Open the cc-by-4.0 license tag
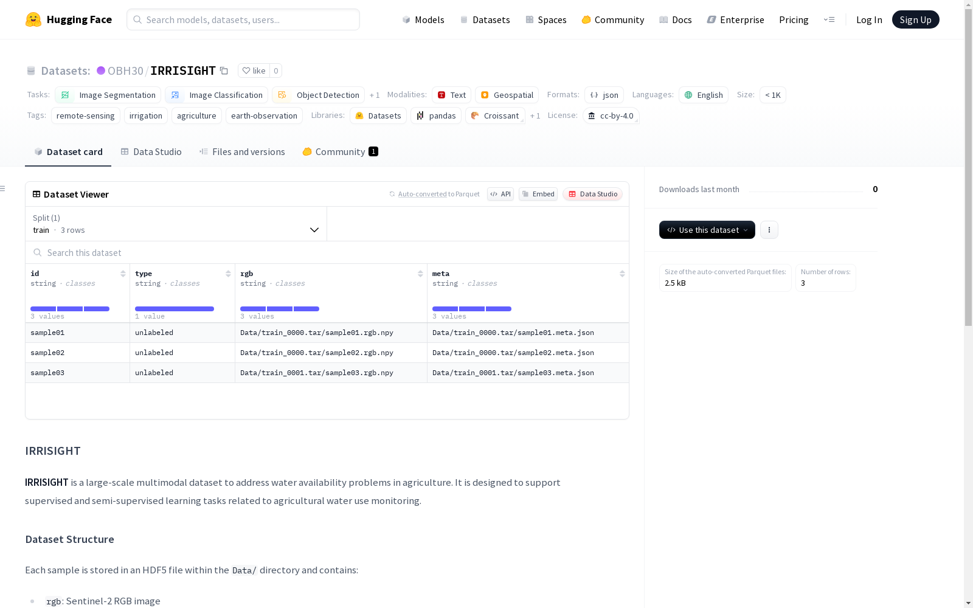The height and width of the screenshot is (608, 973). 611,116
